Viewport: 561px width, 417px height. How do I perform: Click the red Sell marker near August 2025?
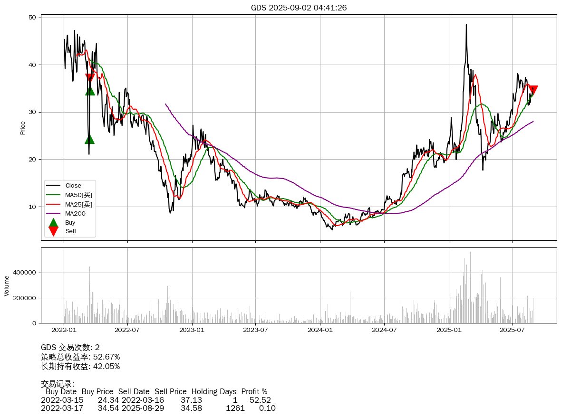tap(533, 90)
